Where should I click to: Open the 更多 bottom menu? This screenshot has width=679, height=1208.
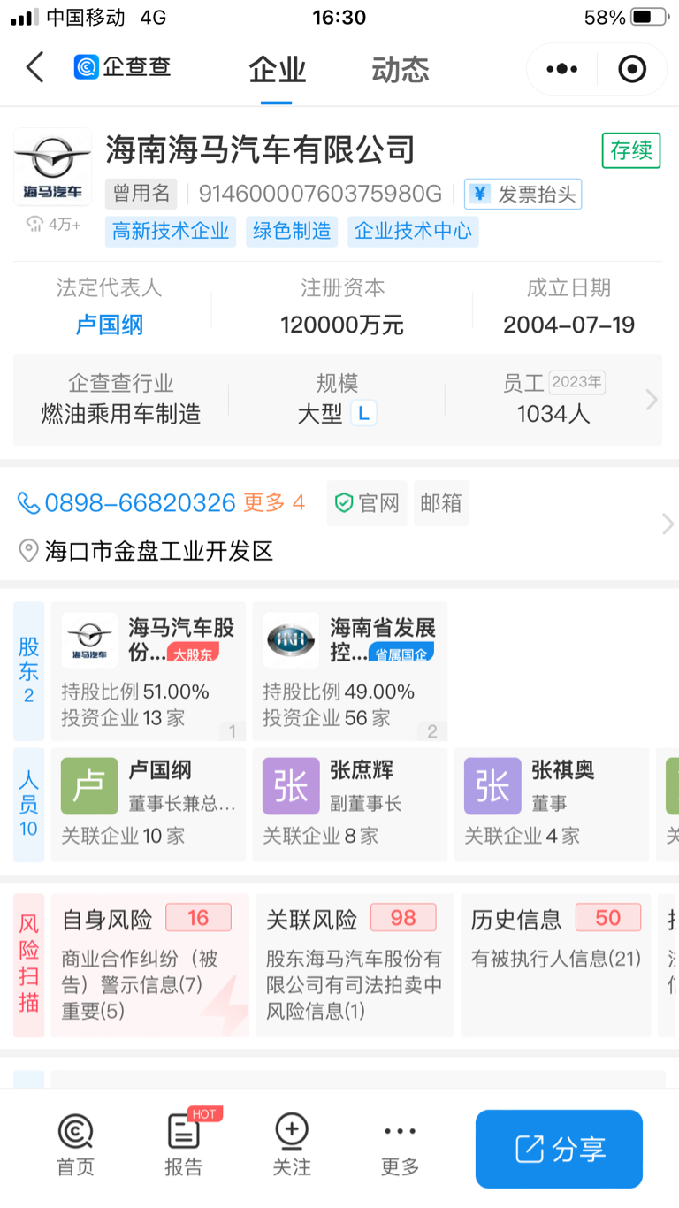(x=400, y=1145)
